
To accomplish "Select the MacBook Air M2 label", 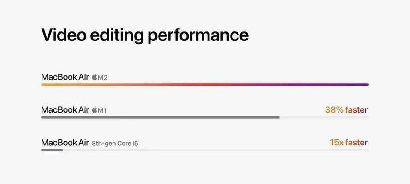I will click(74, 77).
